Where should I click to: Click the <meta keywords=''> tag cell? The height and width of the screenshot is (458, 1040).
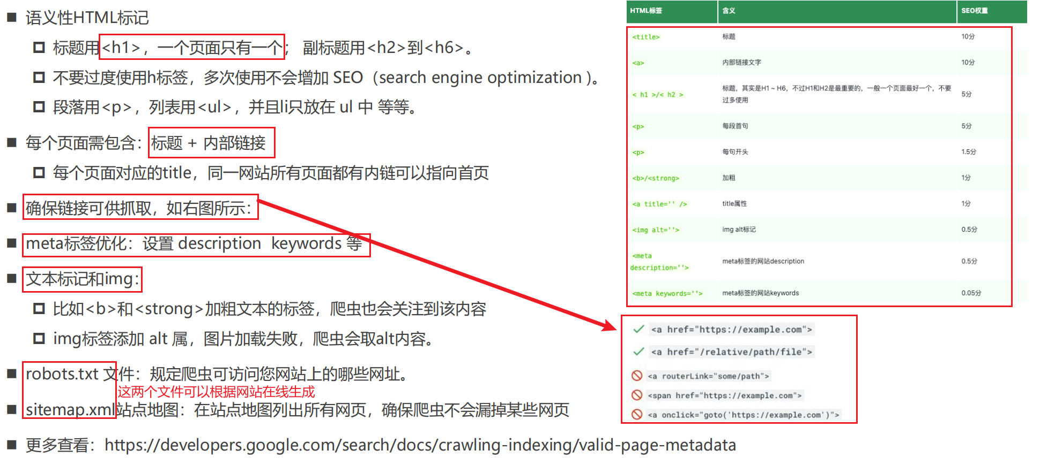point(667,293)
